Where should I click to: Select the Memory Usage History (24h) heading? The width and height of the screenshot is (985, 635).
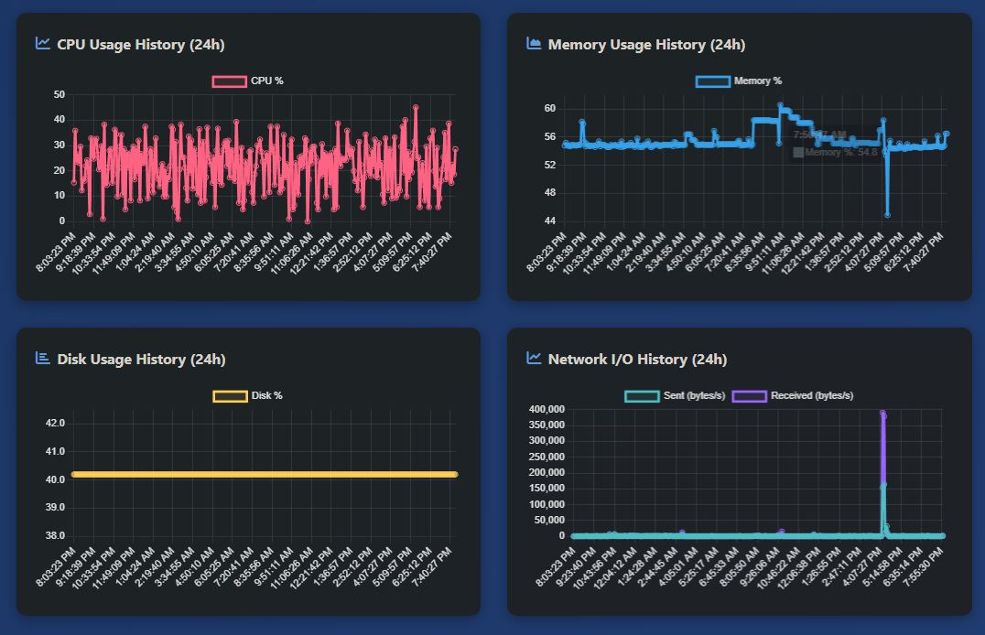point(646,44)
